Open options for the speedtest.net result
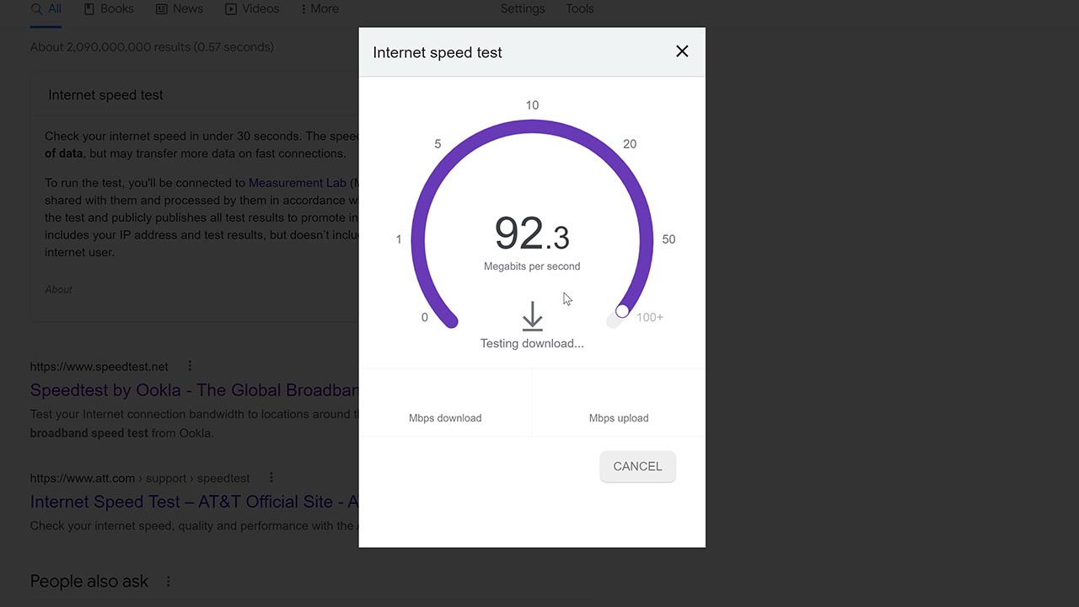 point(190,366)
